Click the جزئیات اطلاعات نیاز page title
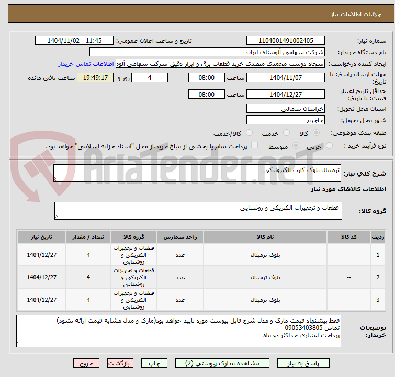This screenshot has height=377, width=395. coord(356,14)
